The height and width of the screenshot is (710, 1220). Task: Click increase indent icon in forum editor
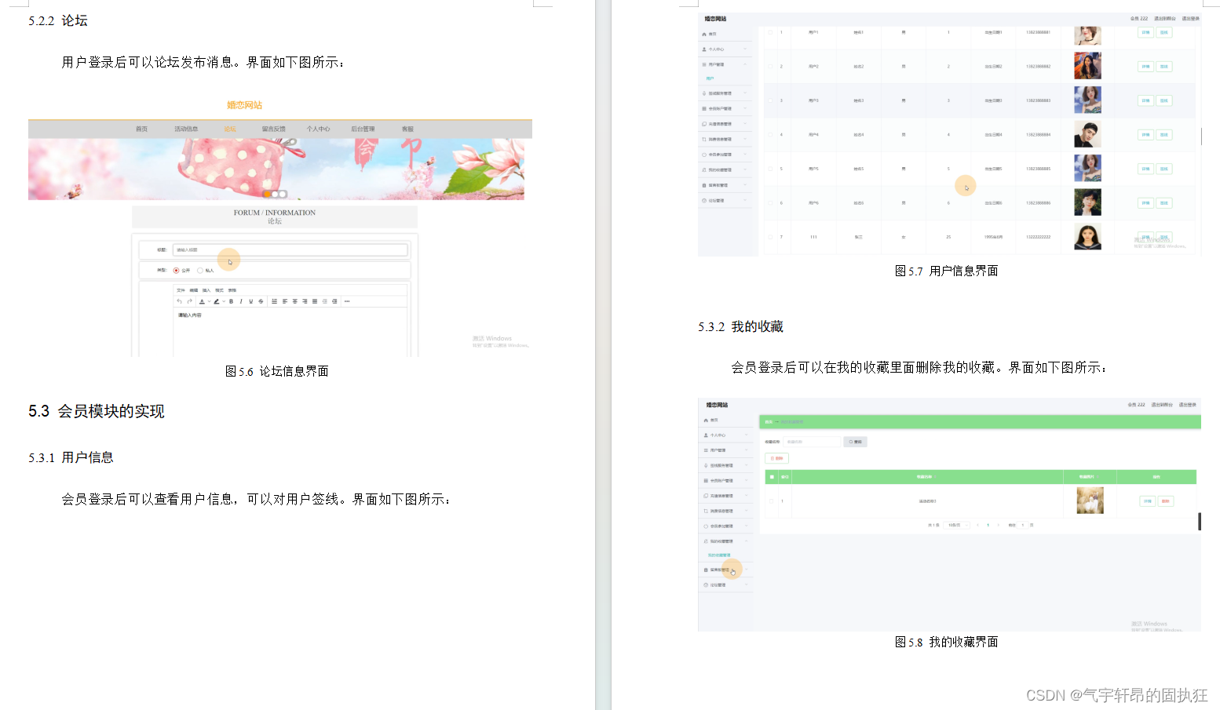[x=334, y=301]
